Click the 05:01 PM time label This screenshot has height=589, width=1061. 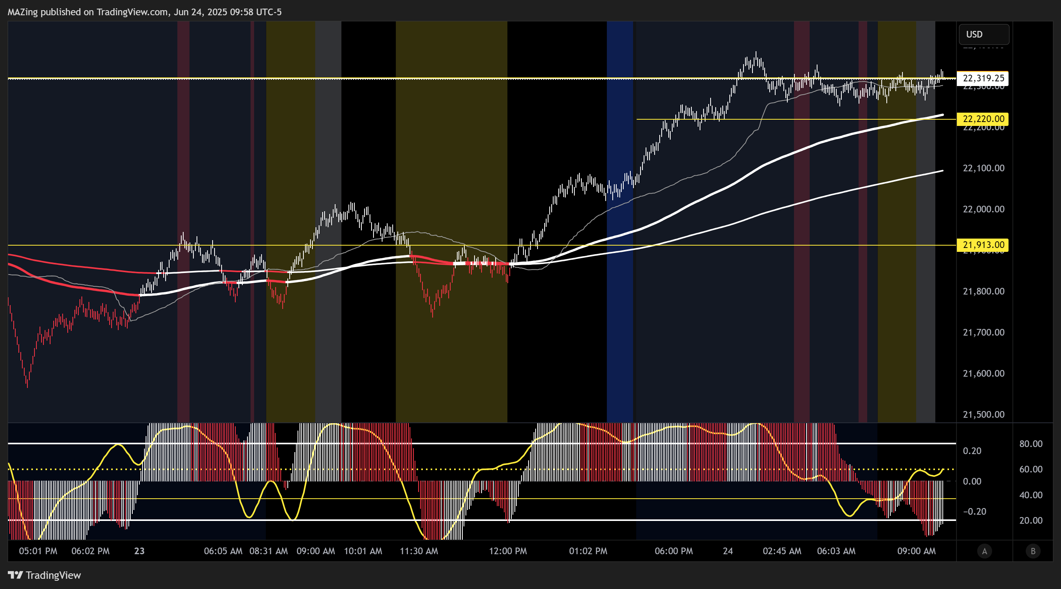click(38, 551)
